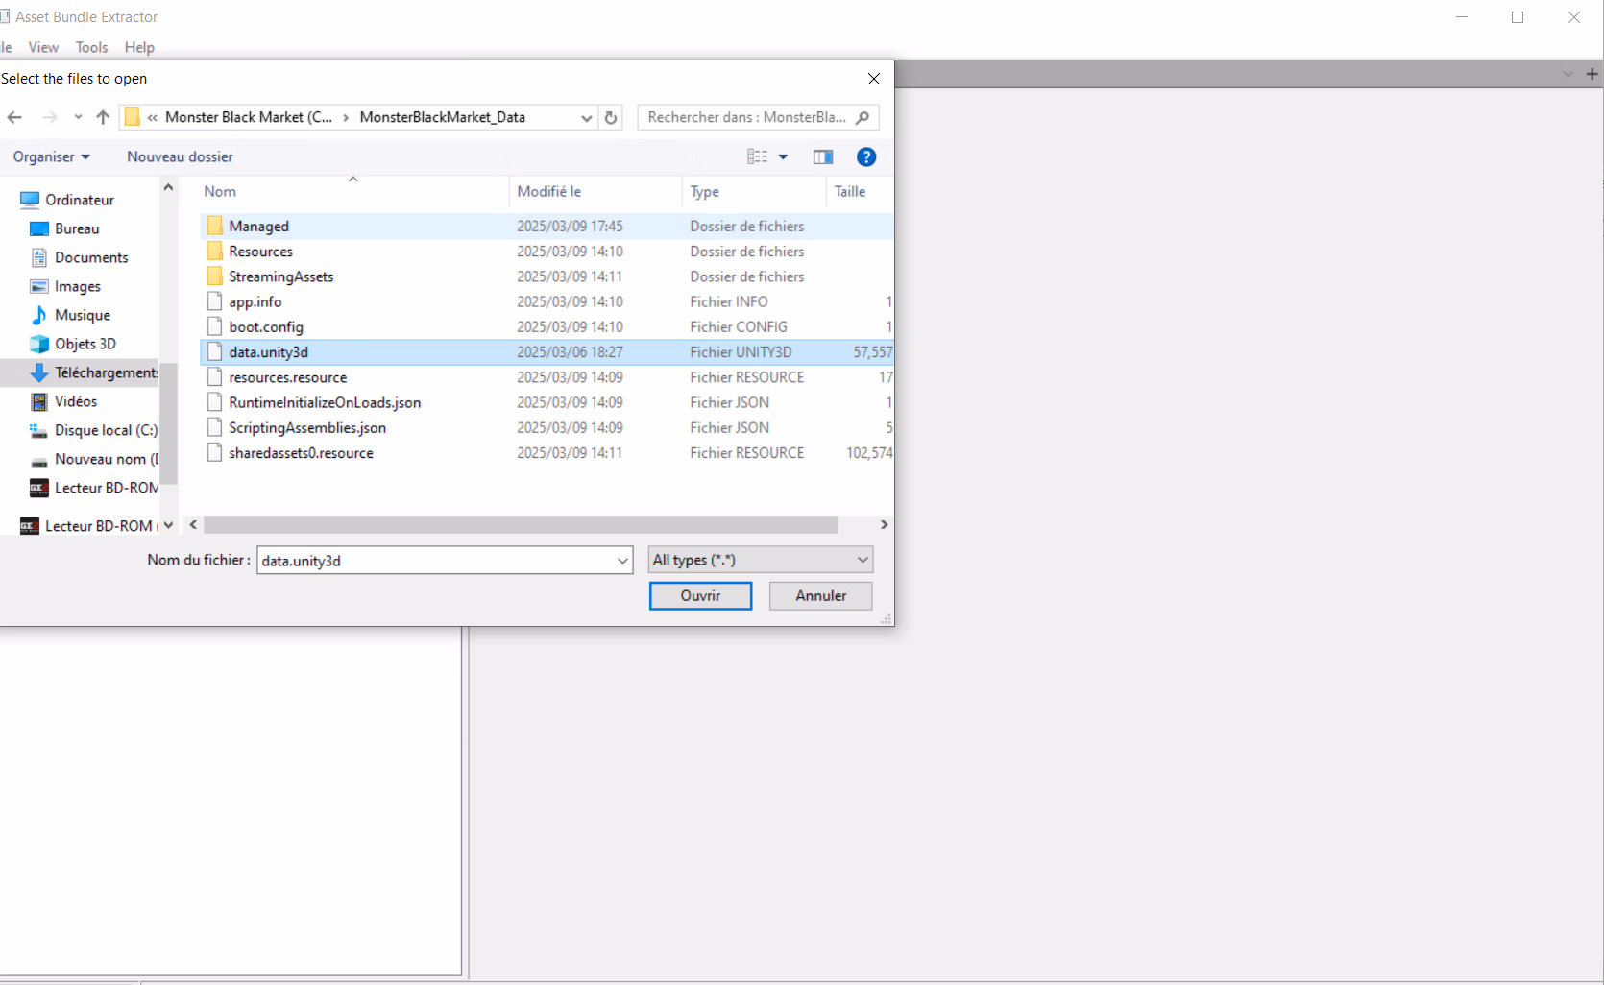Open the view options dropdown arrow
The height and width of the screenshot is (985, 1604).
784,157
